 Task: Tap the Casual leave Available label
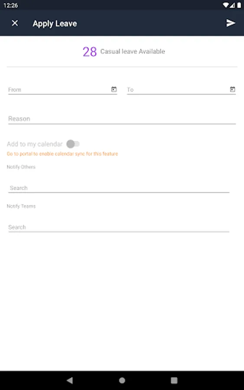click(x=133, y=51)
